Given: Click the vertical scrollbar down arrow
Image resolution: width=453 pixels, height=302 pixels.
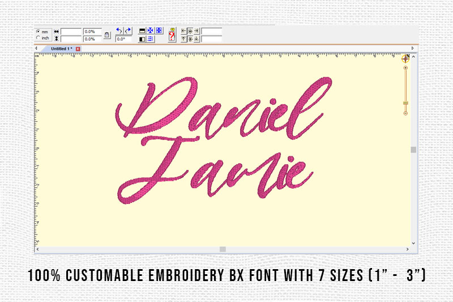Looking at the screenshot, I should click(x=413, y=243).
